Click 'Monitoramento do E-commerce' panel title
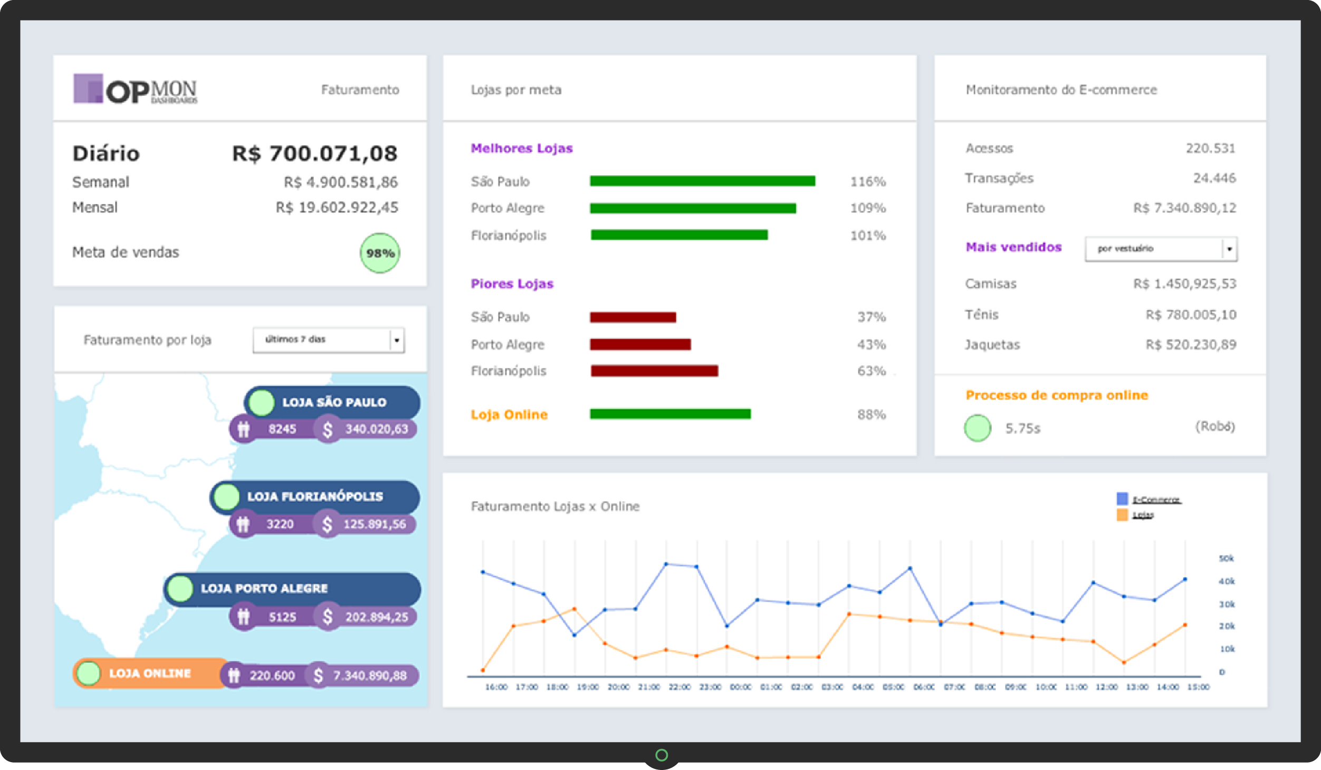Screen dimensions: 1321x770 pos(1061,90)
